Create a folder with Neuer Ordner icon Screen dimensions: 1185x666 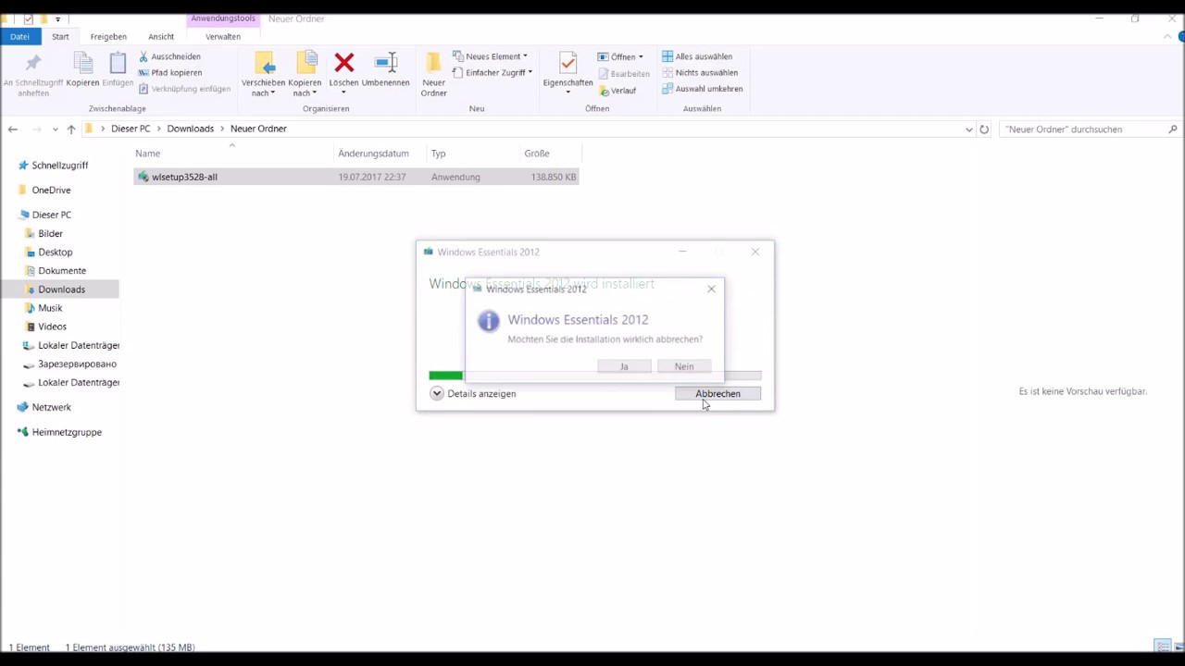[x=433, y=64]
